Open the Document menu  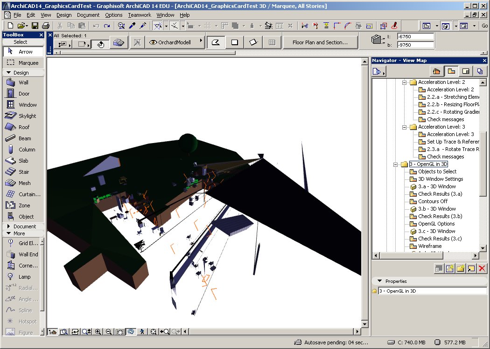point(88,15)
